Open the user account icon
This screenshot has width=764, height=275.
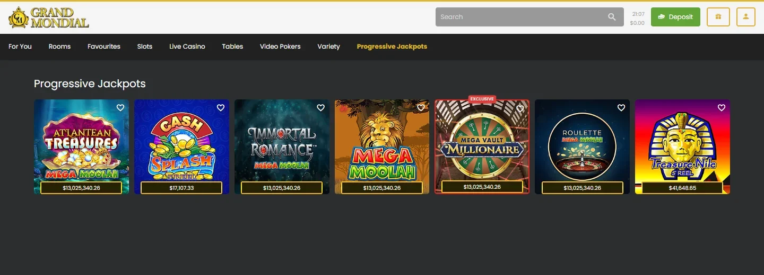[746, 17]
